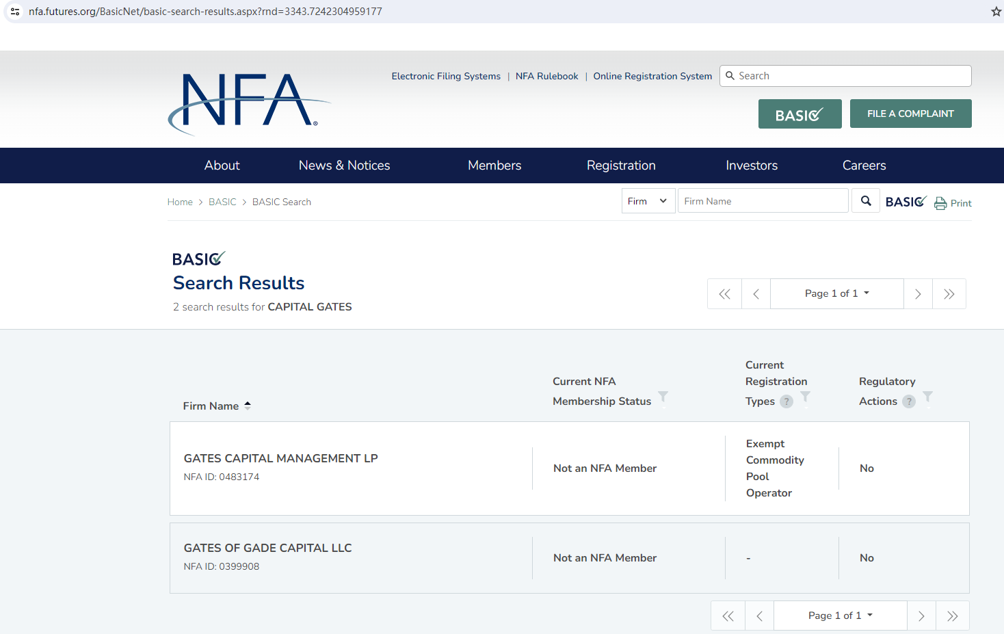Image resolution: width=1004 pixels, height=634 pixels.
Task: Filter by Current NFA Membership Status
Action: 663,397
